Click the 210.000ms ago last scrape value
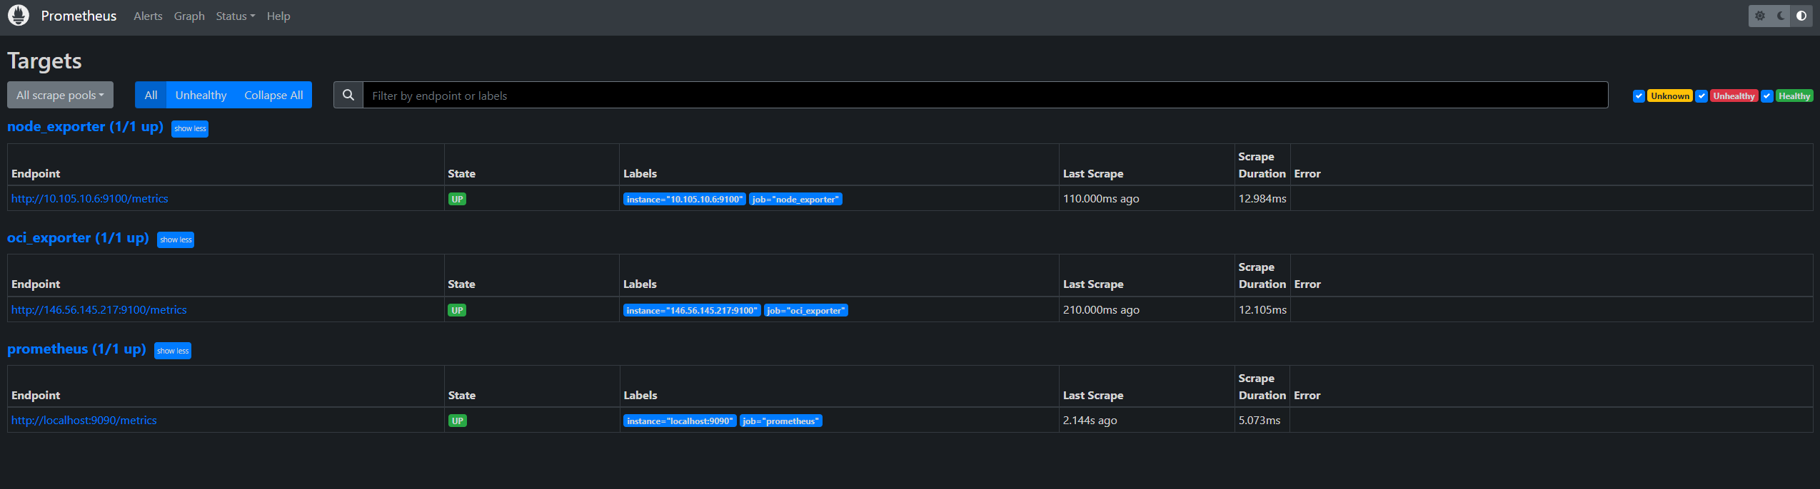This screenshot has width=1820, height=489. point(1101,309)
